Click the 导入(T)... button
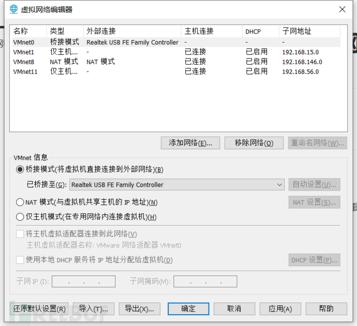 click(x=93, y=309)
